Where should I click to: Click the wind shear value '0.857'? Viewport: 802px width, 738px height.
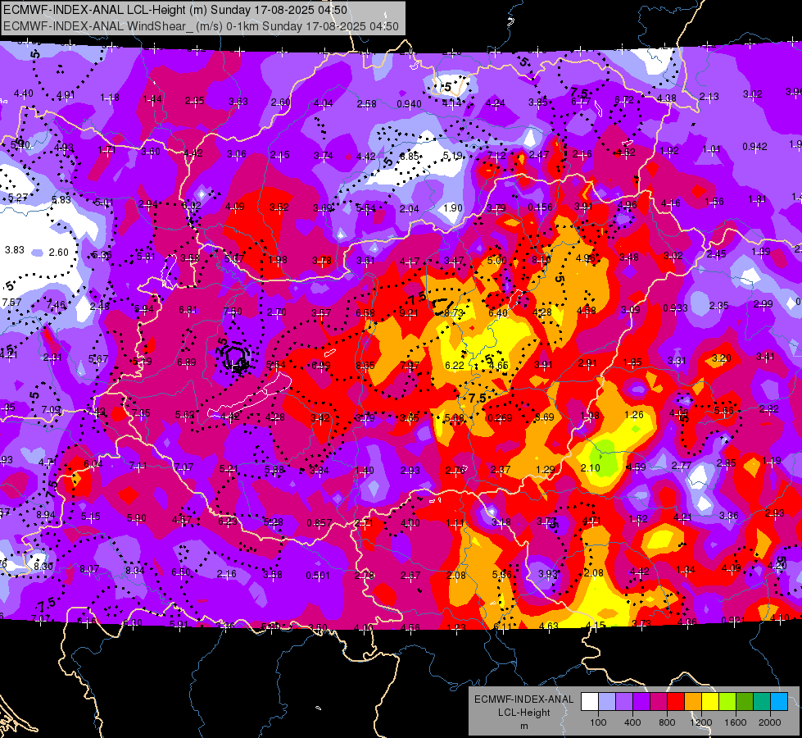click(319, 523)
